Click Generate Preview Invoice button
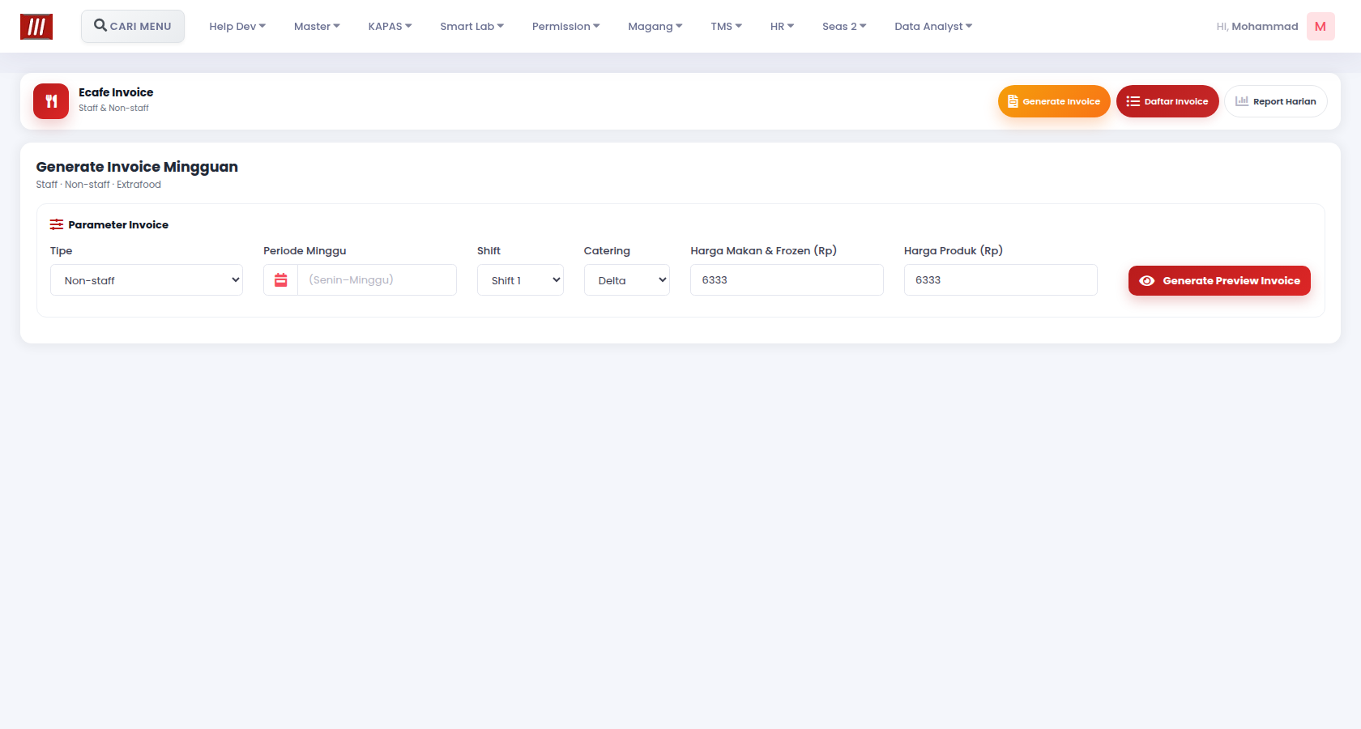Screen dimensions: 1361x729 pos(1219,281)
